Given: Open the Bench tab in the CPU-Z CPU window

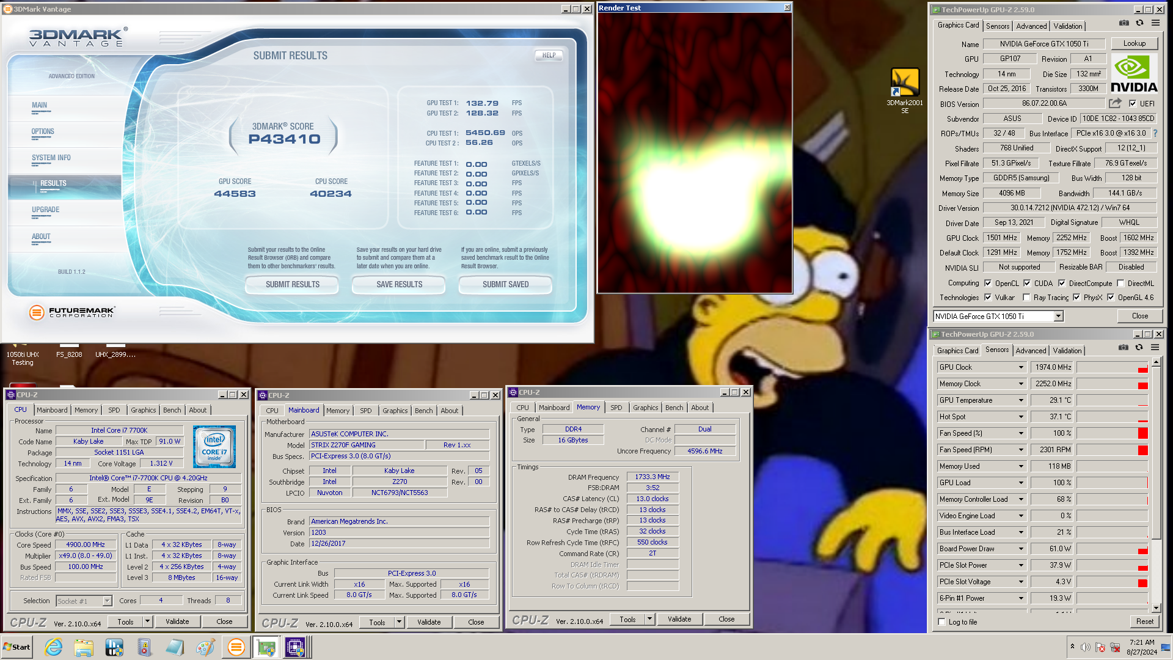Looking at the screenshot, I should 172,410.
